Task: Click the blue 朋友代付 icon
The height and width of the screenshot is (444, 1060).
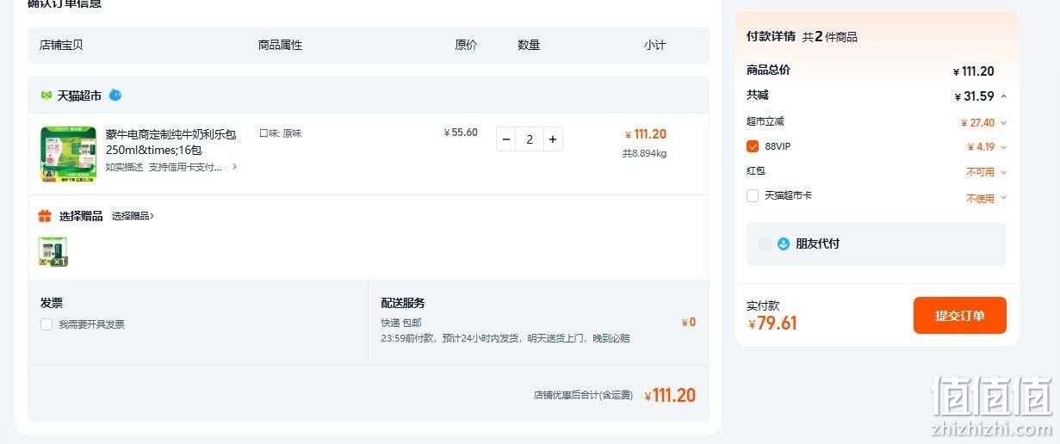Action: (784, 244)
